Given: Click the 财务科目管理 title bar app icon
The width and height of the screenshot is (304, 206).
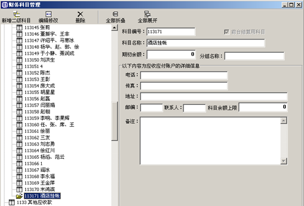Looking at the screenshot, I should 4,4.
